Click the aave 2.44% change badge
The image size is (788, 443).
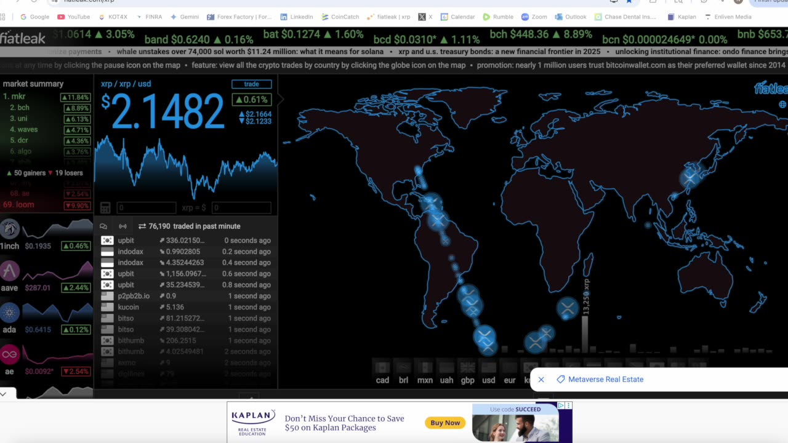coord(75,288)
